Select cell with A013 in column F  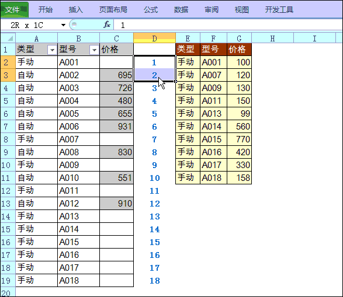click(x=213, y=114)
